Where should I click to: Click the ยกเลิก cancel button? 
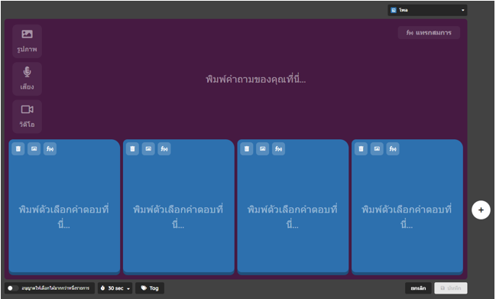point(418,288)
